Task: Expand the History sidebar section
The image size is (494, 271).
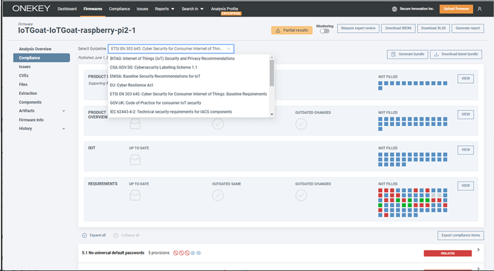Action: pos(63,129)
